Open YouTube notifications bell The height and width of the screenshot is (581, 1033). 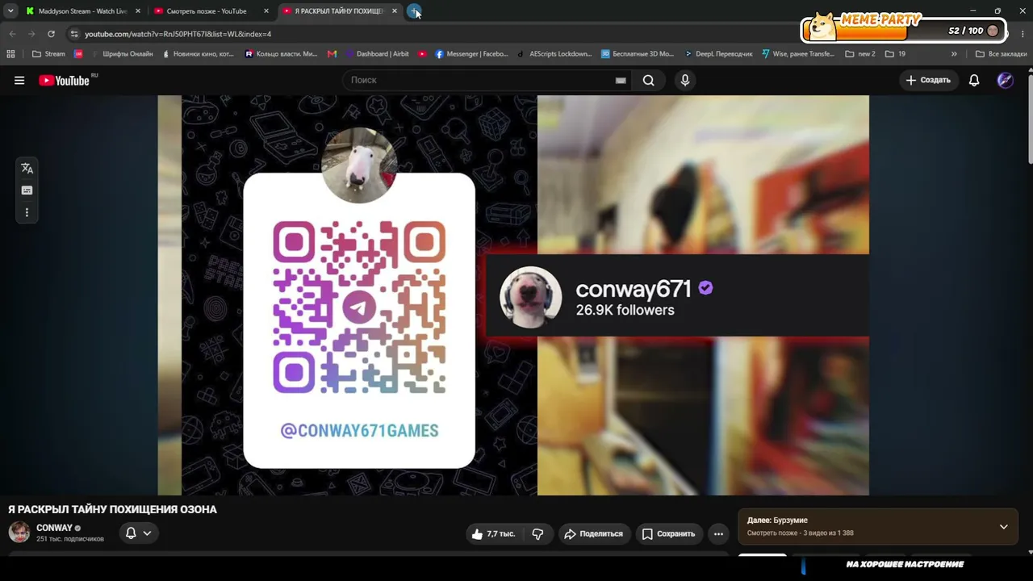tap(974, 80)
